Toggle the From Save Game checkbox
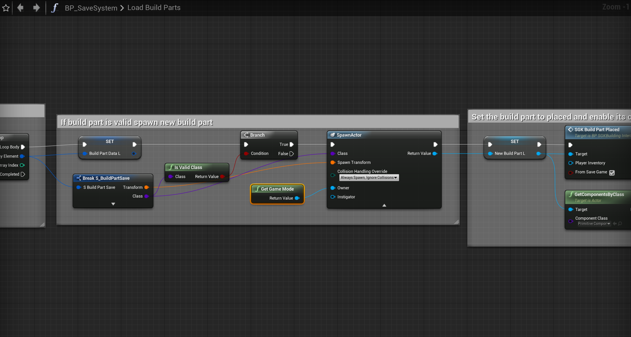631x337 pixels. (x=612, y=173)
